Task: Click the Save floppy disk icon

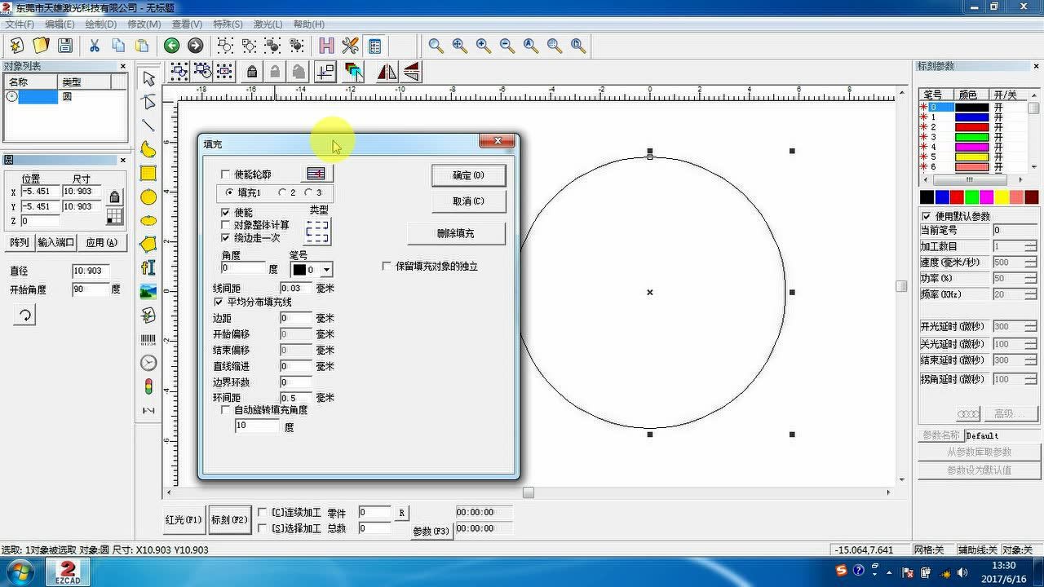Action: point(65,46)
